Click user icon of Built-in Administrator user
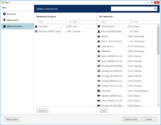 [99, 31]
